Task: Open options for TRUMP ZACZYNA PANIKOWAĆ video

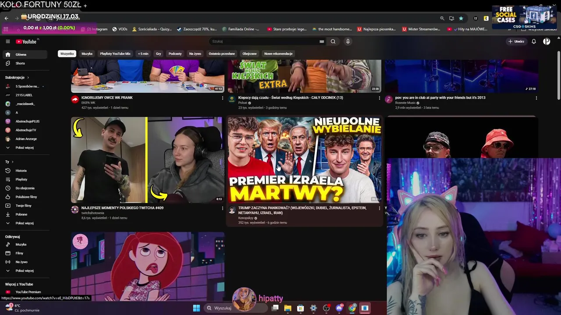Action: click(x=380, y=208)
